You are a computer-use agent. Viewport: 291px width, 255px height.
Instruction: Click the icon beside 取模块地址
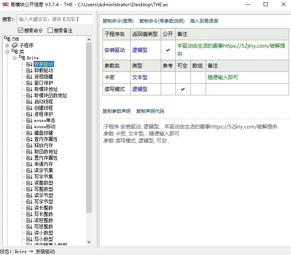click(x=29, y=89)
